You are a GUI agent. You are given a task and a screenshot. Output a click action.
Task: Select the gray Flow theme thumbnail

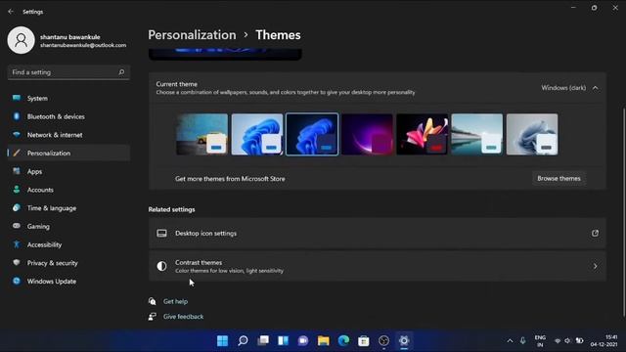click(532, 134)
